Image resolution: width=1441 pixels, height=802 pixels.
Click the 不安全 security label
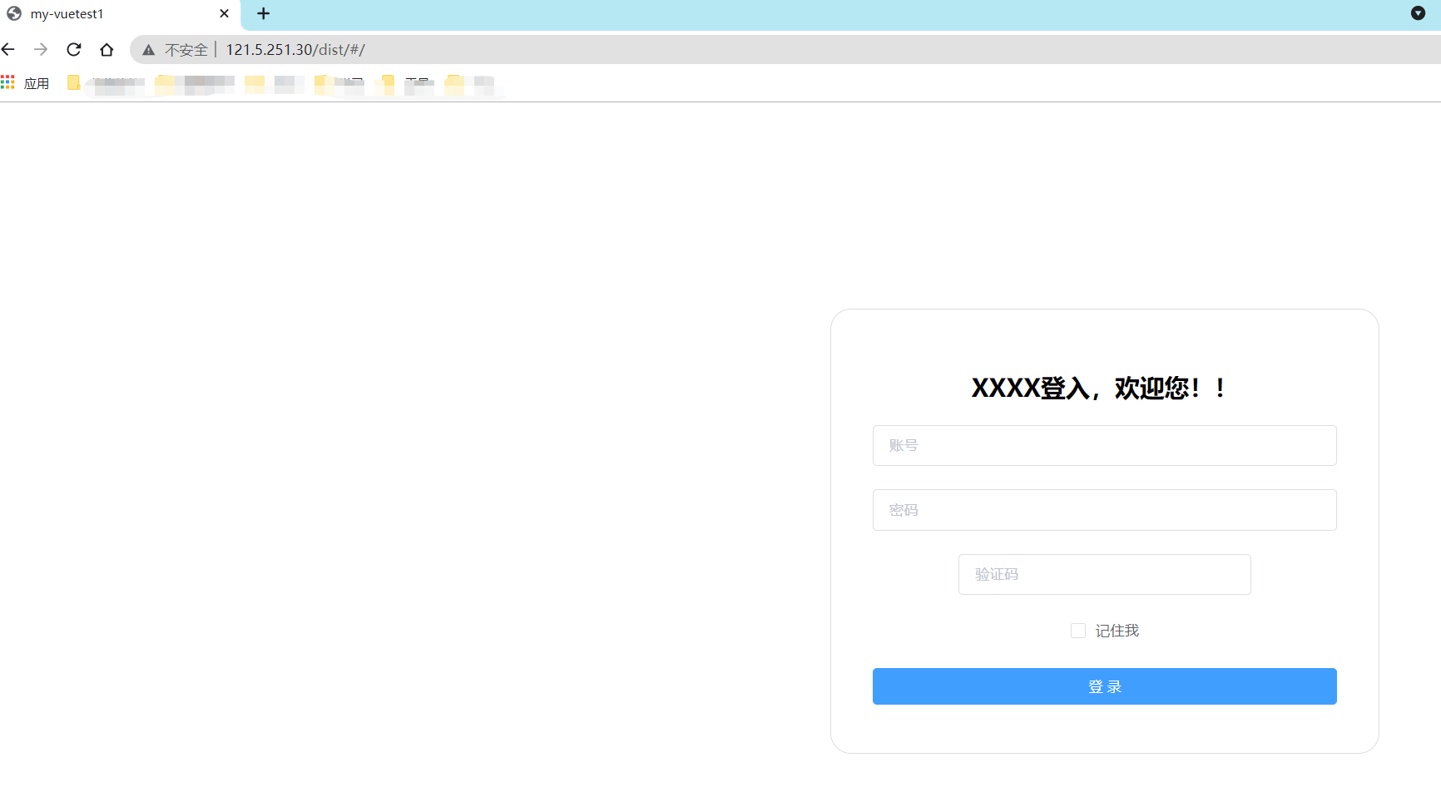[x=186, y=50]
